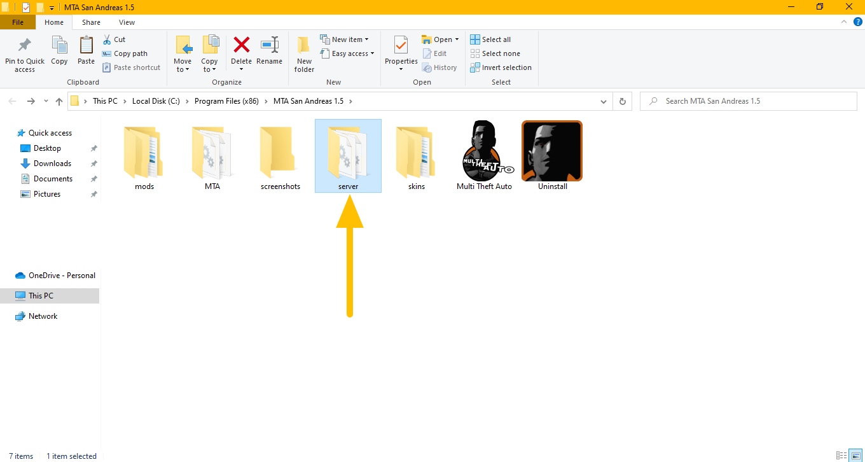Open the Help question mark
The image size is (865, 462).
pos(858,22)
